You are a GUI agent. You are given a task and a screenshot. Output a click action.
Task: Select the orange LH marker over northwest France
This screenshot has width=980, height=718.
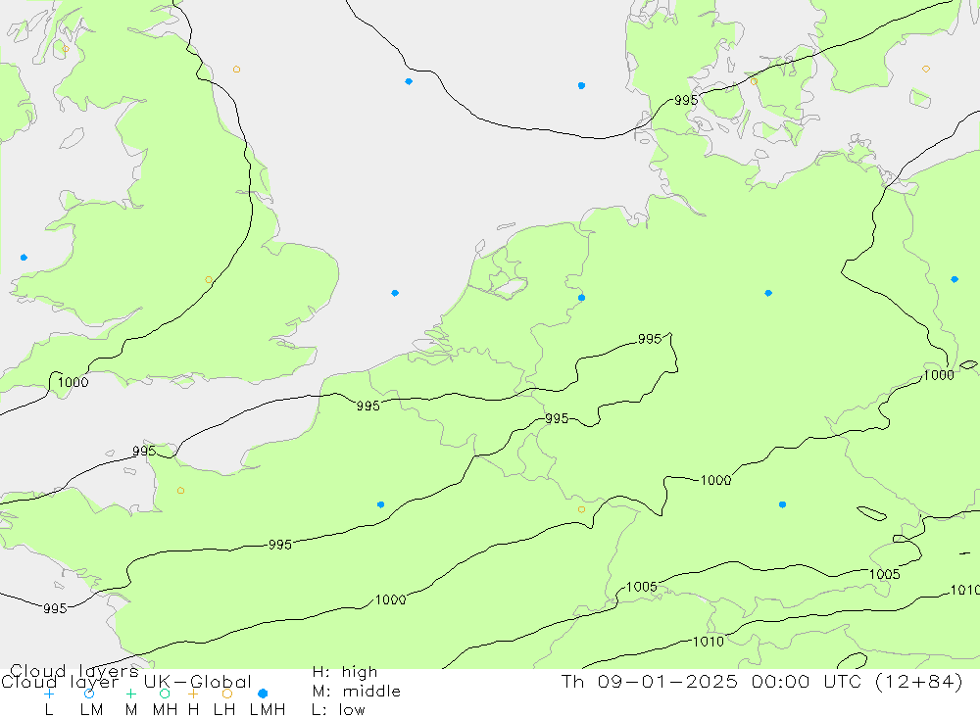180,491
